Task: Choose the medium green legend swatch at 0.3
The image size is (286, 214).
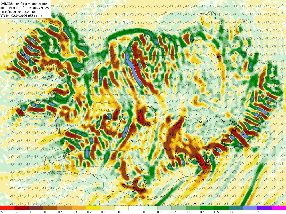Action: [x=193, y=208]
